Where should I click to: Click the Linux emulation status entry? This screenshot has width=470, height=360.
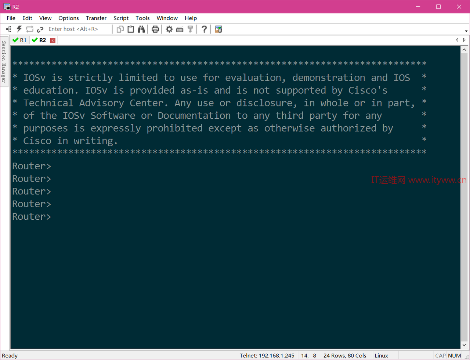tap(381, 356)
